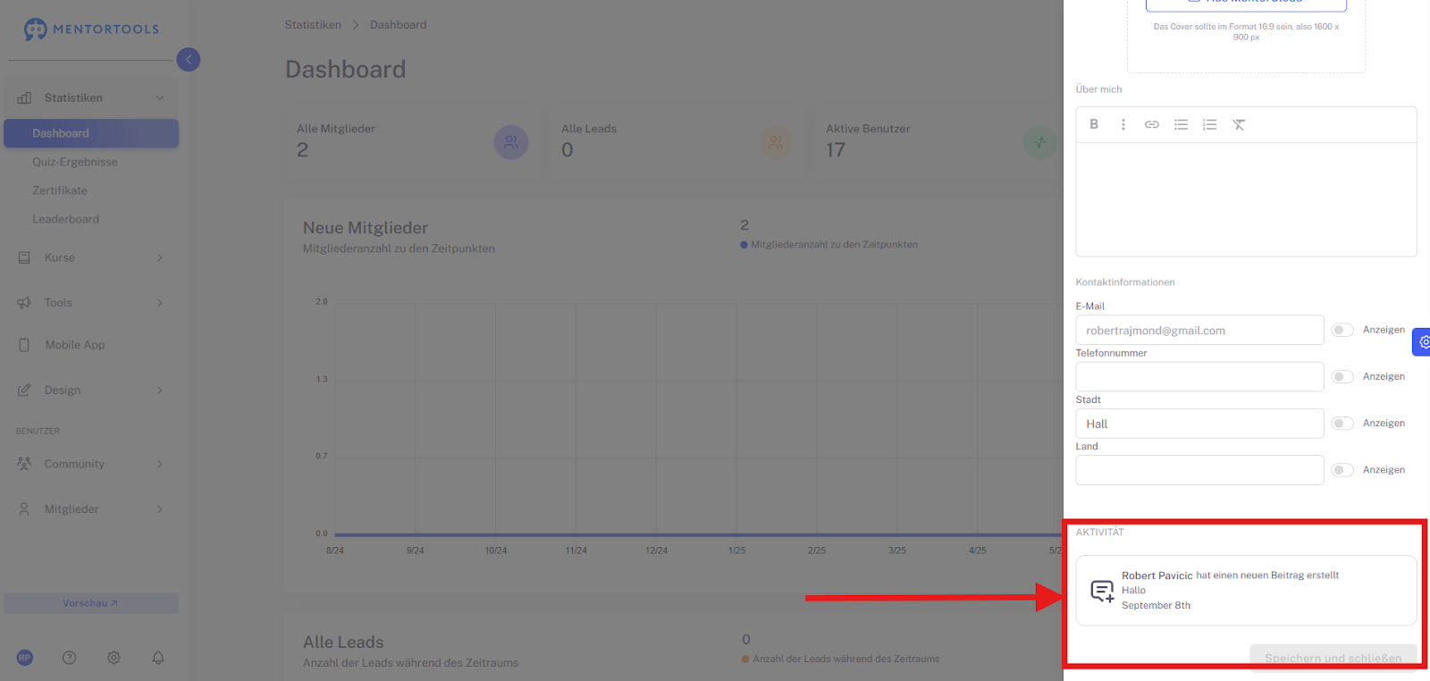Viewport: 1430px width, 681px height.
Task: Click the Aktive Benutzer pulse icon
Action: click(1040, 142)
